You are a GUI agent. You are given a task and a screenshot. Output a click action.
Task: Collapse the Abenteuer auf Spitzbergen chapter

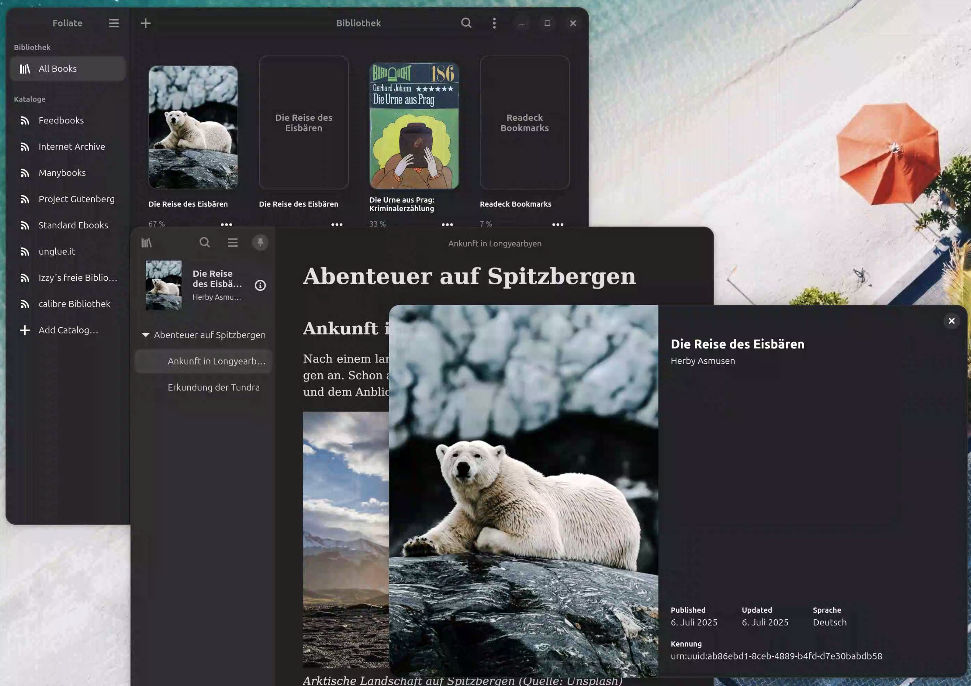pyautogui.click(x=145, y=335)
